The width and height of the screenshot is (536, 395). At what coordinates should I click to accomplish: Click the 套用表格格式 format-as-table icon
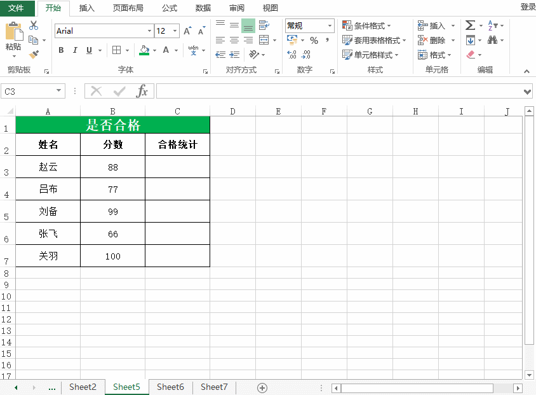click(368, 39)
